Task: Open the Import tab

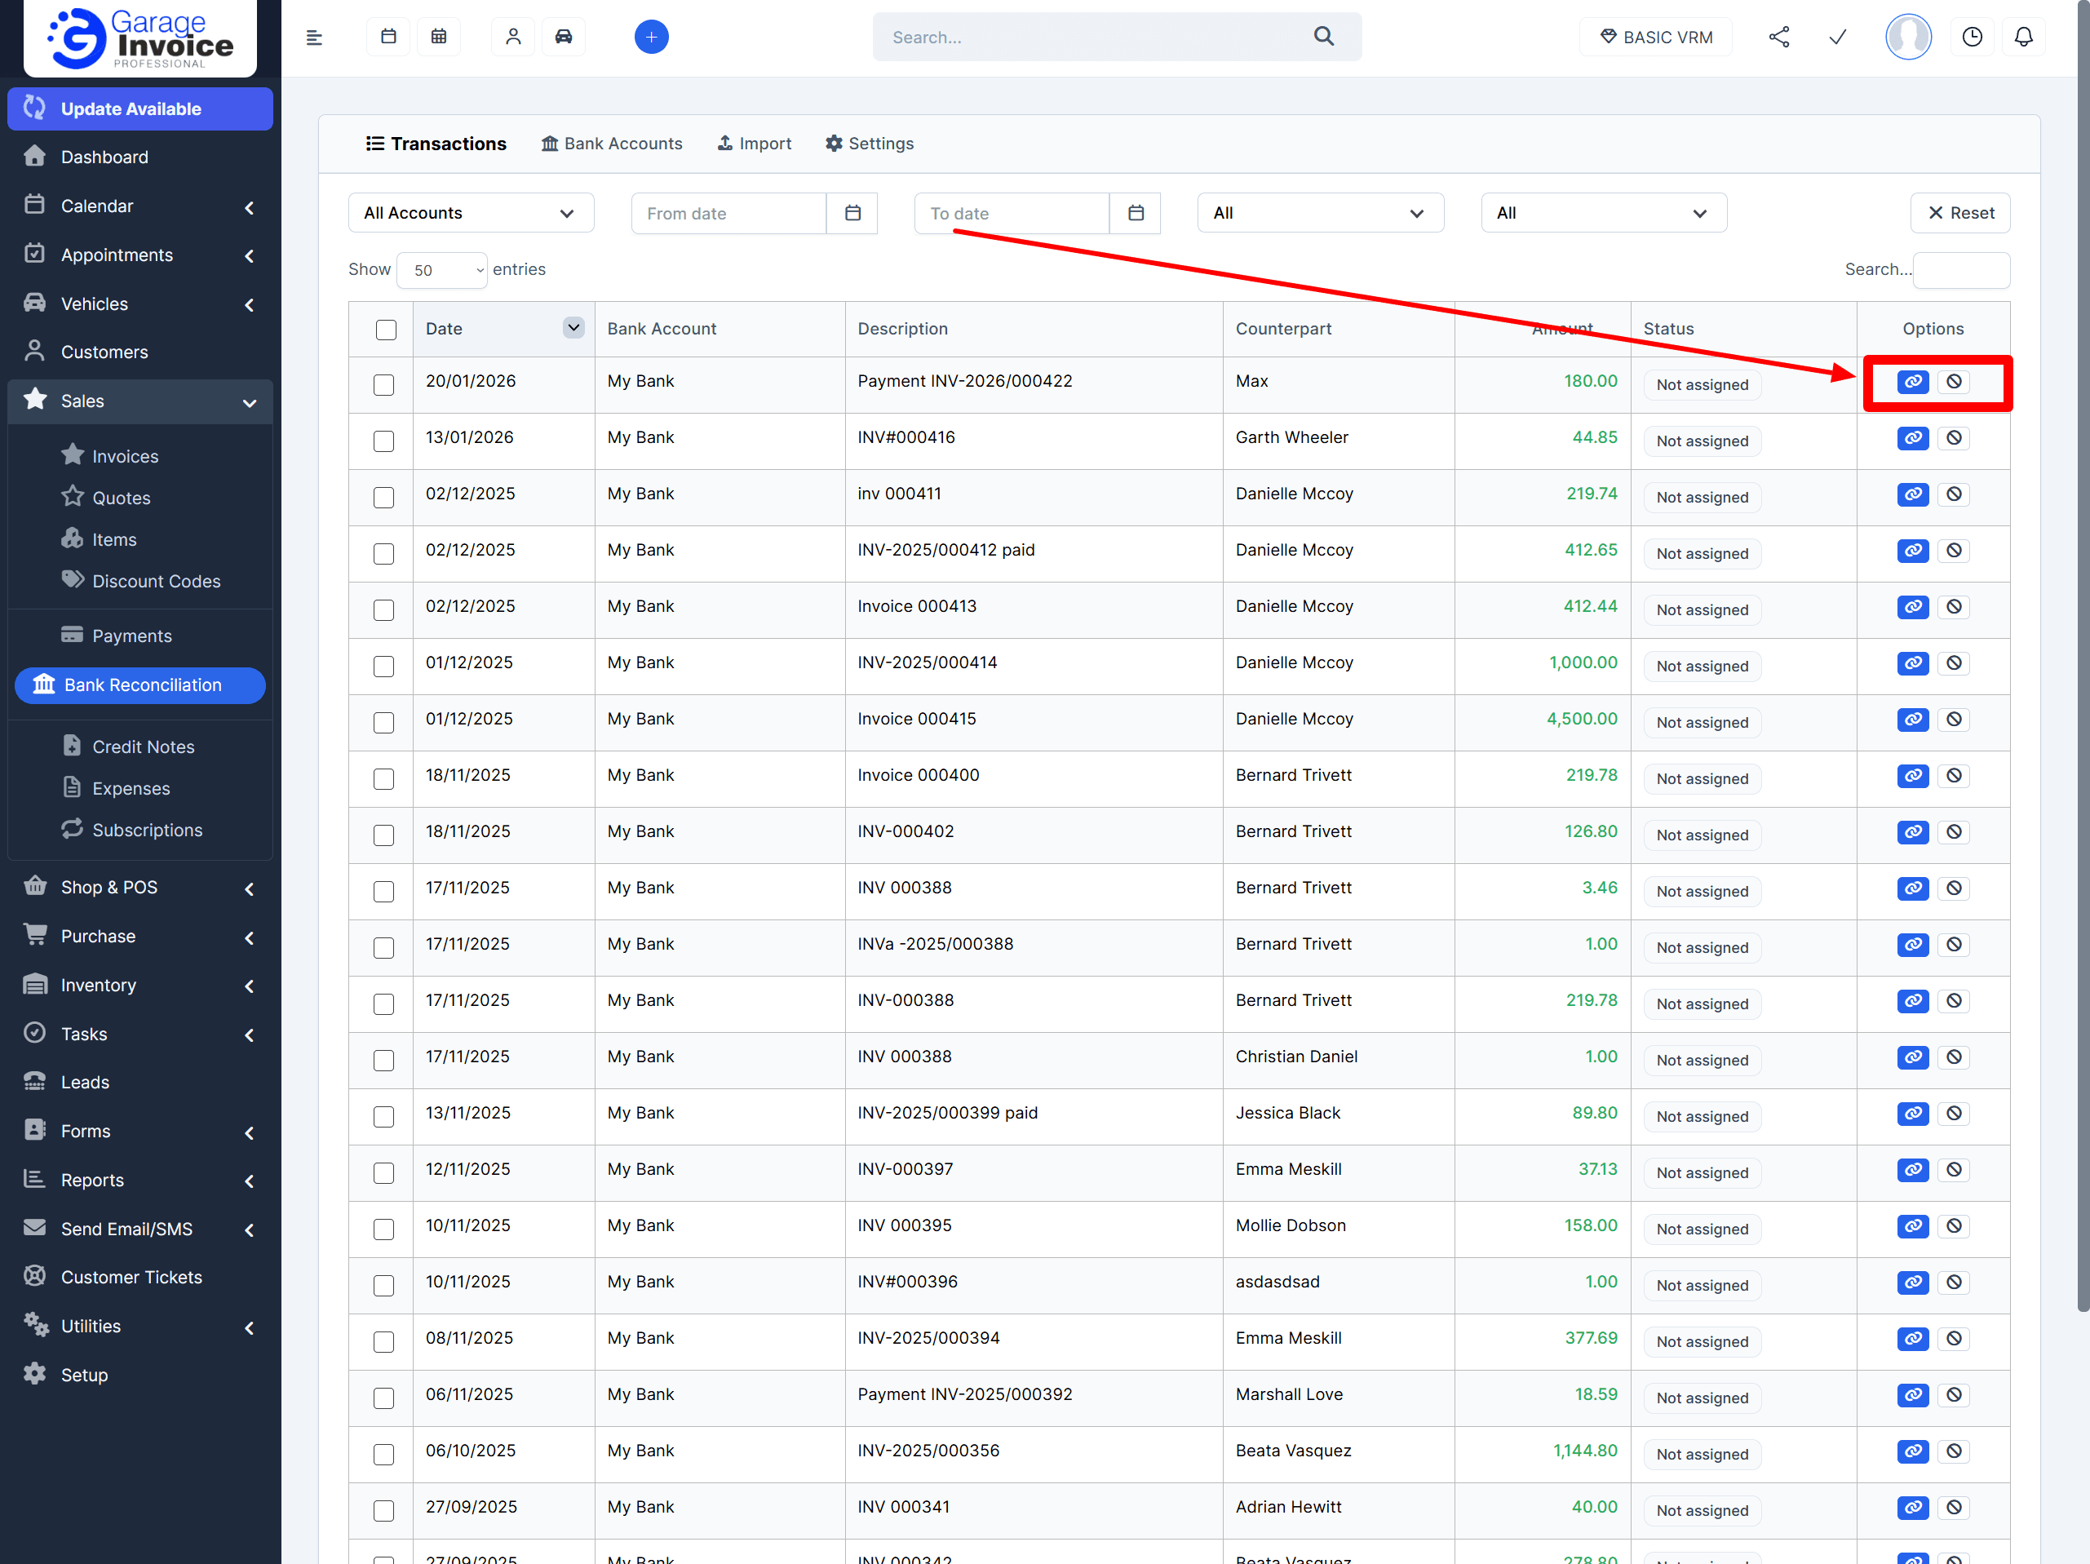Action: point(754,144)
